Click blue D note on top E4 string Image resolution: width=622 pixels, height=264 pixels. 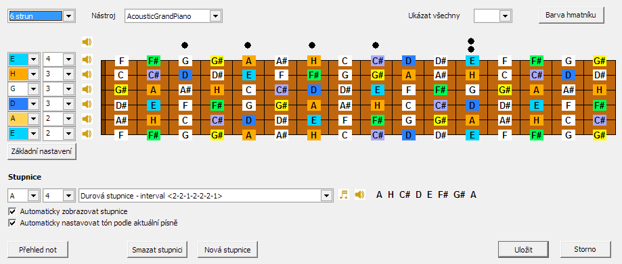point(409,61)
